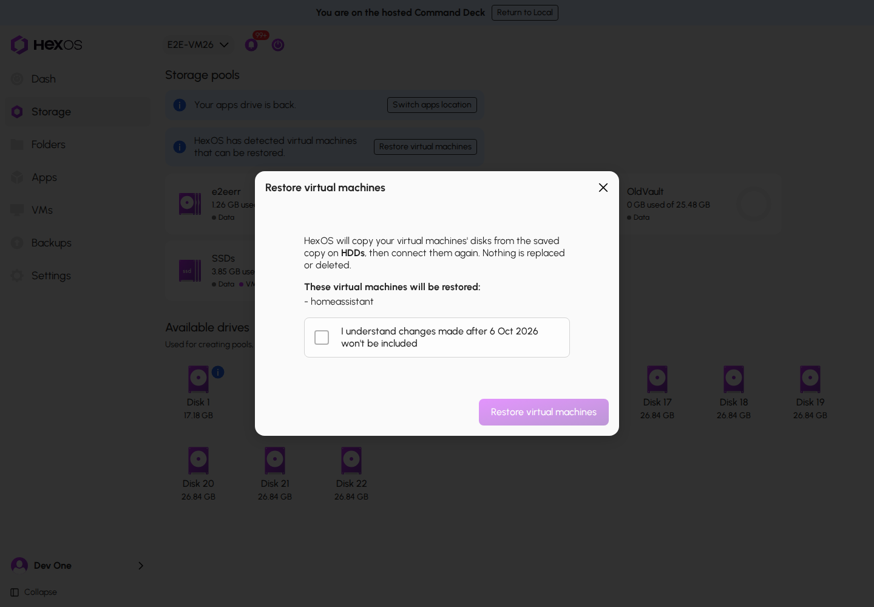Select Storage in sidebar
The width and height of the screenshot is (874, 607).
pyautogui.click(x=78, y=112)
